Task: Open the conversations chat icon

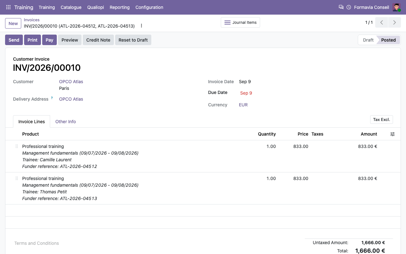Action: pyautogui.click(x=341, y=7)
